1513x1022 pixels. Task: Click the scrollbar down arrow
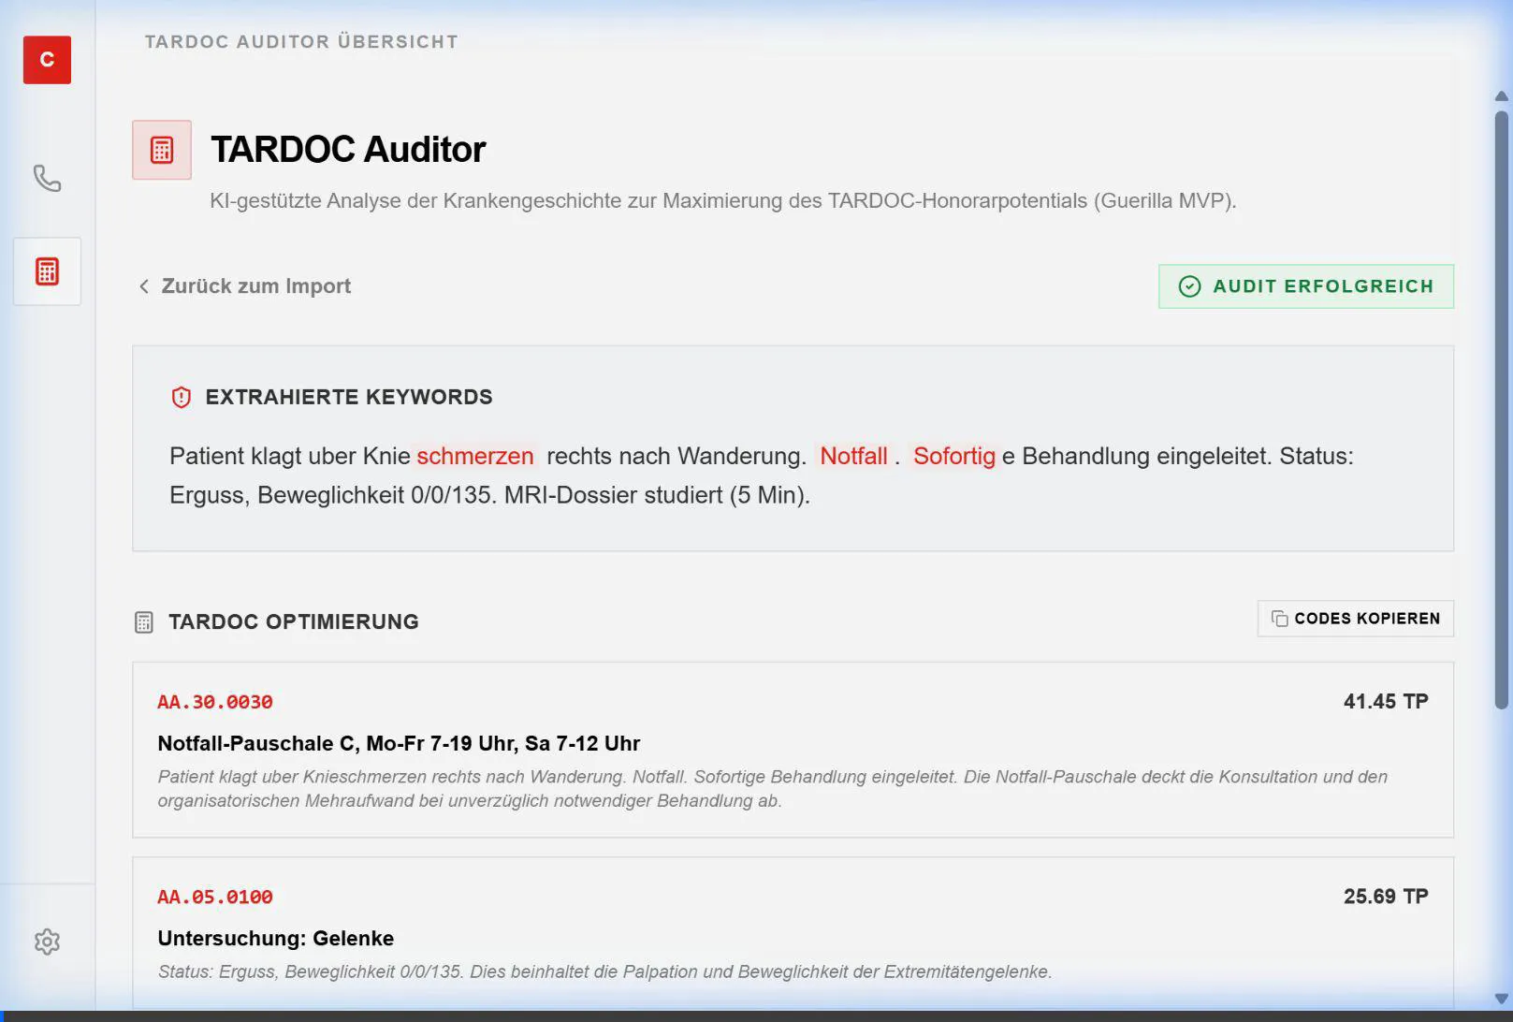(x=1499, y=997)
